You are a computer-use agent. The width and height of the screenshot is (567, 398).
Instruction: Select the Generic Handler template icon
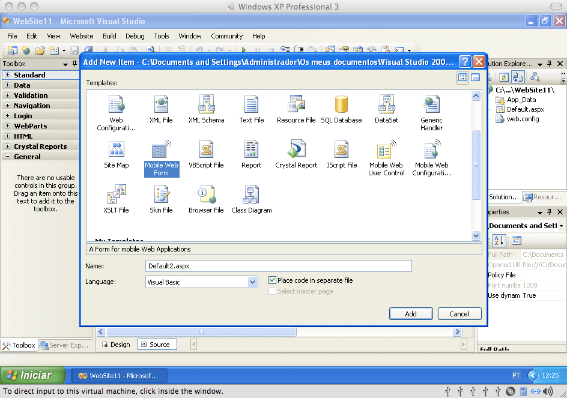431,104
